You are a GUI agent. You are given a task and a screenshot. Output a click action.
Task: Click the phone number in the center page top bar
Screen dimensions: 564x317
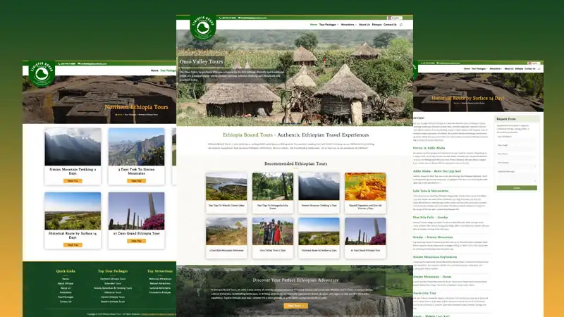[228, 18]
